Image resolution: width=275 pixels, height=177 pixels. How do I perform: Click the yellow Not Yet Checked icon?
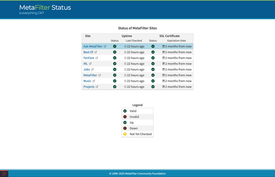[125, 134]
